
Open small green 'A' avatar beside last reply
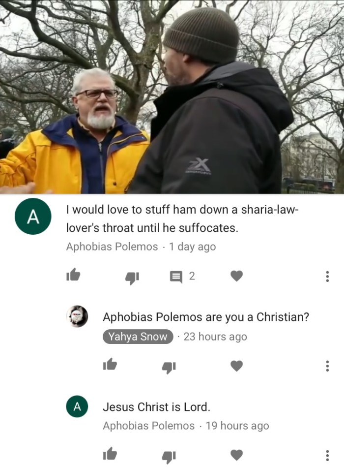click(x=77, y=406)
